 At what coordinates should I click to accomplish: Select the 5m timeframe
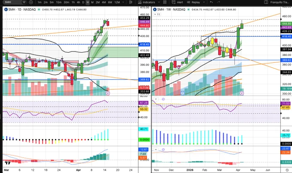click(52, 3)
